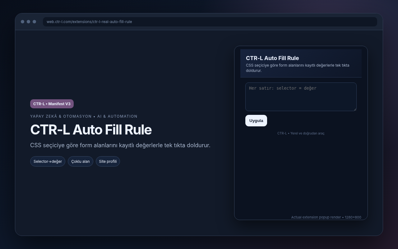Click the left-side 'tek tıkta doldurur' subtitle
Image resolution: width=398 pixels, height=249 pixels.
pyautogui.click(x=120, y=145)
